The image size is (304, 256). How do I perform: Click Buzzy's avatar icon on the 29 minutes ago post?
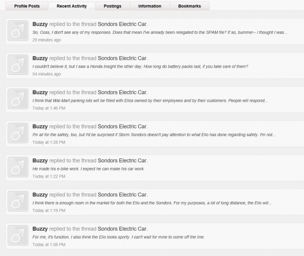(x=19, y=32)
